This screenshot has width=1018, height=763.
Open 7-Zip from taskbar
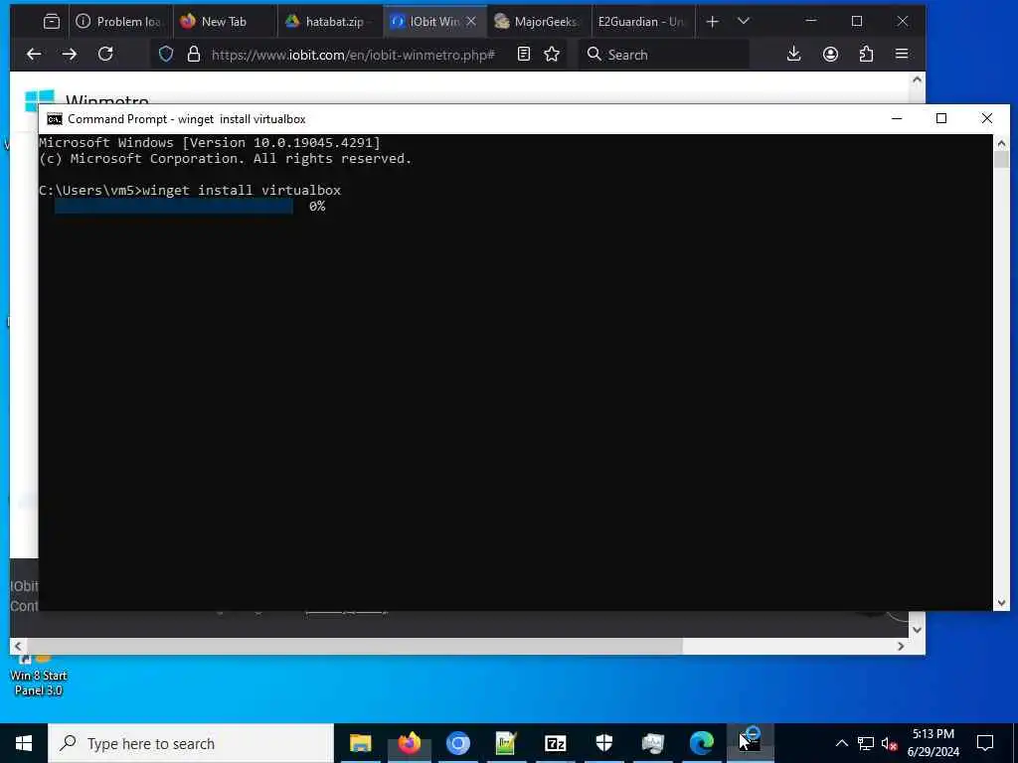coord(555,743)
